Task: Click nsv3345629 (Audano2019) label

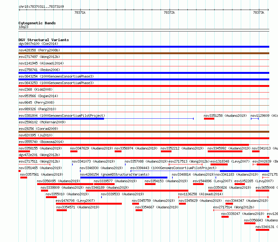Action: point(200,201)
